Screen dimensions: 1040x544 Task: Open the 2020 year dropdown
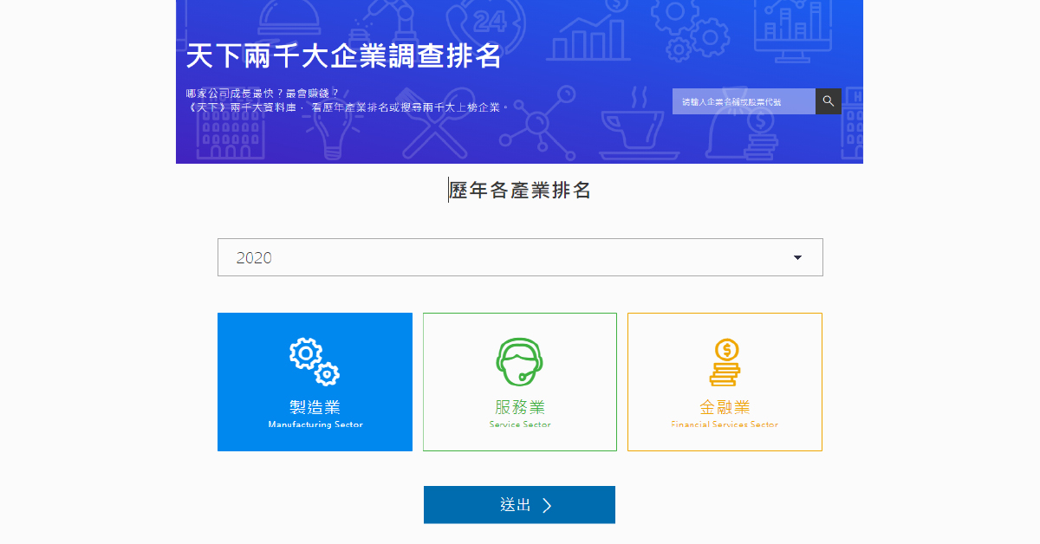[x=519, y=257]
